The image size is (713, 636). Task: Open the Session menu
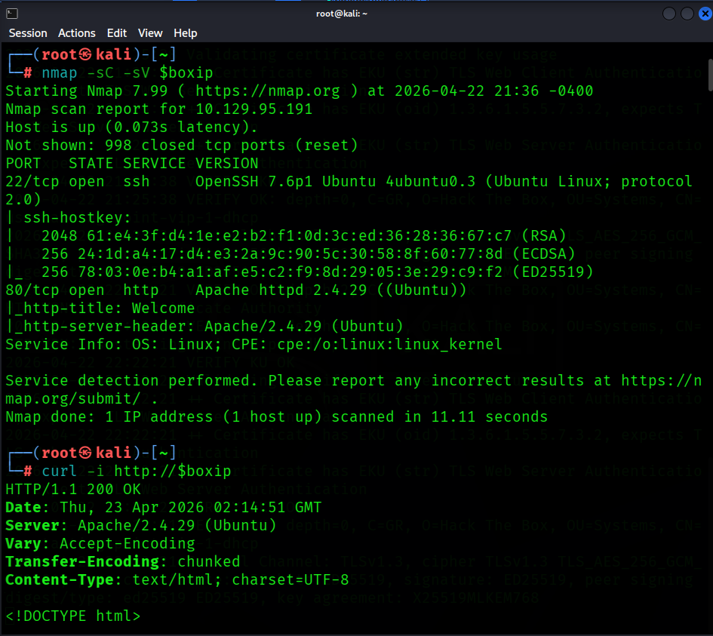click(28, 33)
